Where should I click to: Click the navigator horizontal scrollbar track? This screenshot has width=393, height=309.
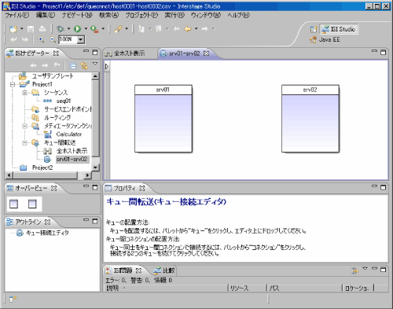(45, 175)
